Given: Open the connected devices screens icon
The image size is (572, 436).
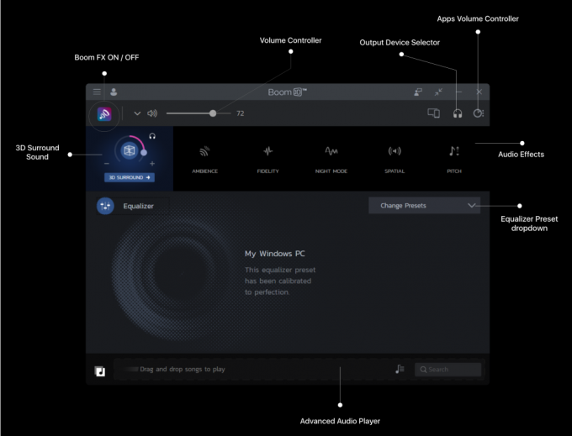Looking at the screenshot, I should click(433, 113).
